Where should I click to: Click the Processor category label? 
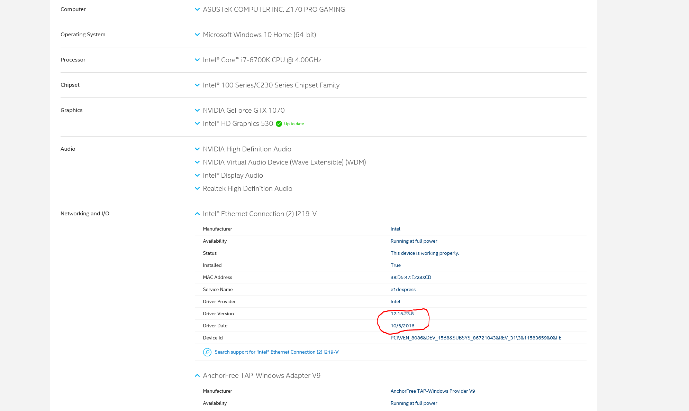(73, 59)
